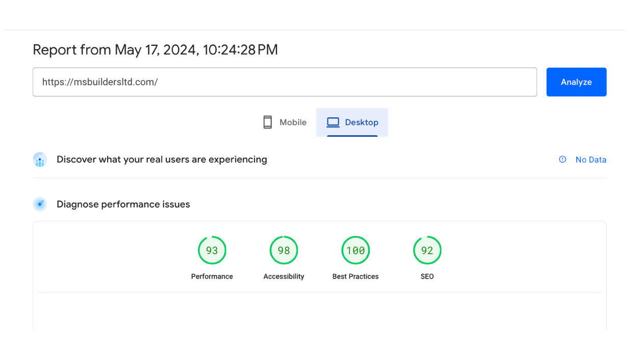Click the report date heading text
The width and height of the screenshot is (635, 347).
[155, 49]
